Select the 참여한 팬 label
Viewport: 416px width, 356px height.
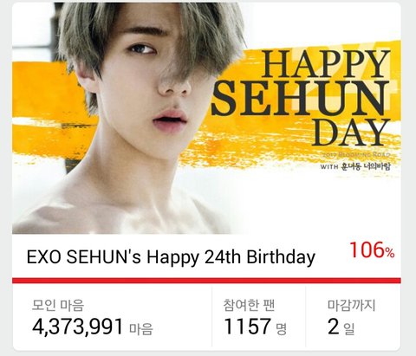point(249,305)
